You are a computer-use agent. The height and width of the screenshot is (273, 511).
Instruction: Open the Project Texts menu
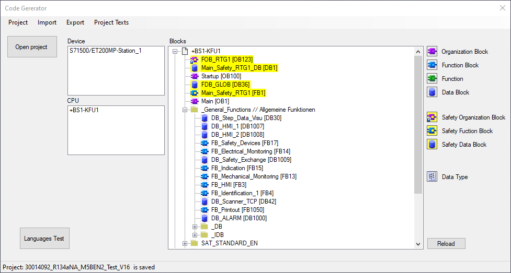point(111,22)
